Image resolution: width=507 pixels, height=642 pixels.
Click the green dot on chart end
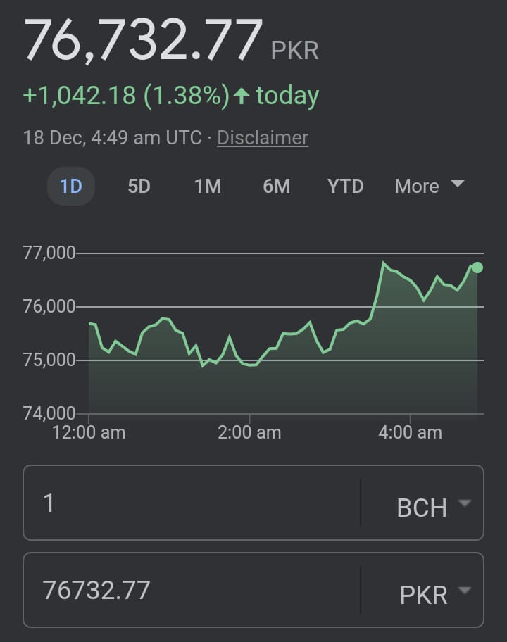[x=477, y=267]
